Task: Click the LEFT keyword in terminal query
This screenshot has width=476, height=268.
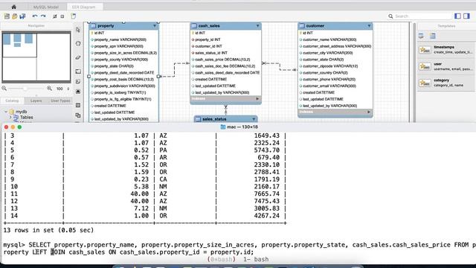Action: point(39,252)
